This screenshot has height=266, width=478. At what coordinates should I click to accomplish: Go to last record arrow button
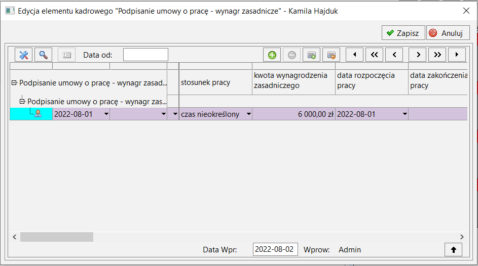tap(457, 55)
